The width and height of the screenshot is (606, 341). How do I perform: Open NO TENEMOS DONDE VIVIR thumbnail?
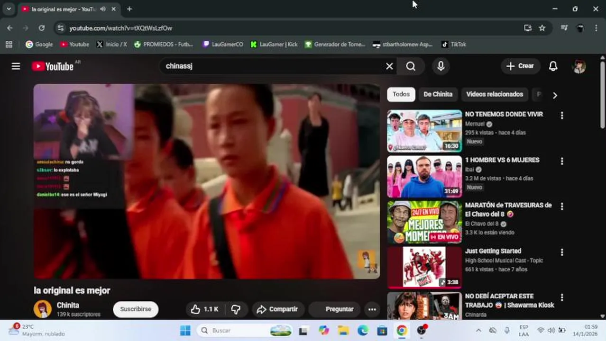click(424, 131)
